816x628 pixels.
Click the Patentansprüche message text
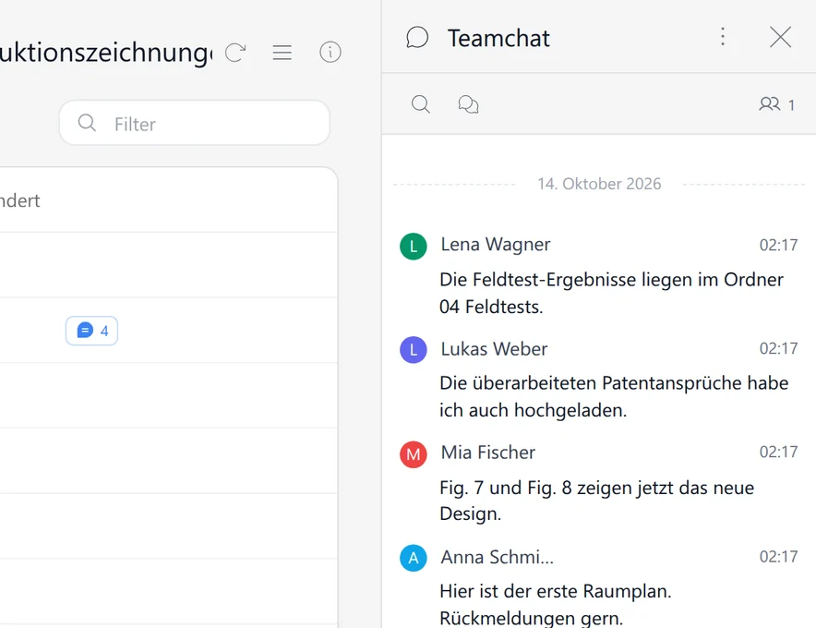click(614, 396)
